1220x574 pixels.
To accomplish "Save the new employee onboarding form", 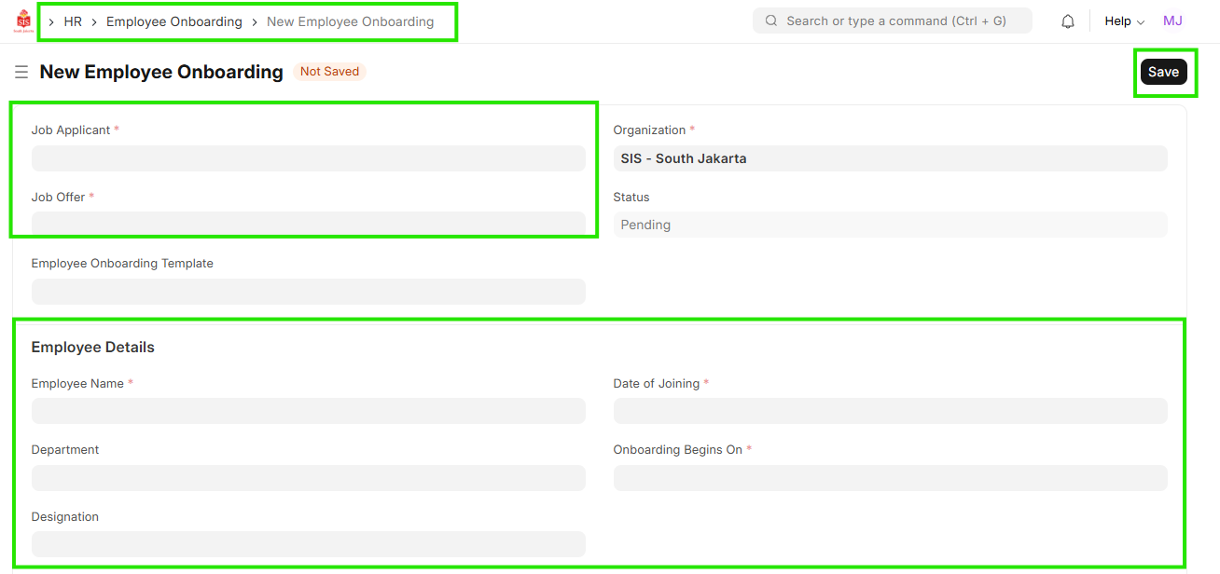I will (x=1163, y=72).
